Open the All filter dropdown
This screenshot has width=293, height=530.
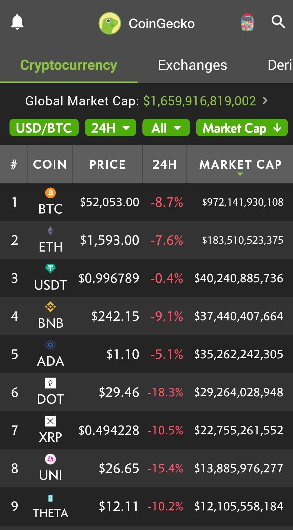[x=166, y=128]
